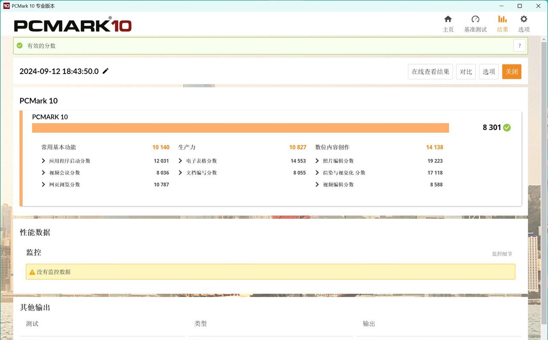Image resolution: width=548 pixels, height=340 pixels.
Task: Click the 类型 column header
Action: click(200, 324)
